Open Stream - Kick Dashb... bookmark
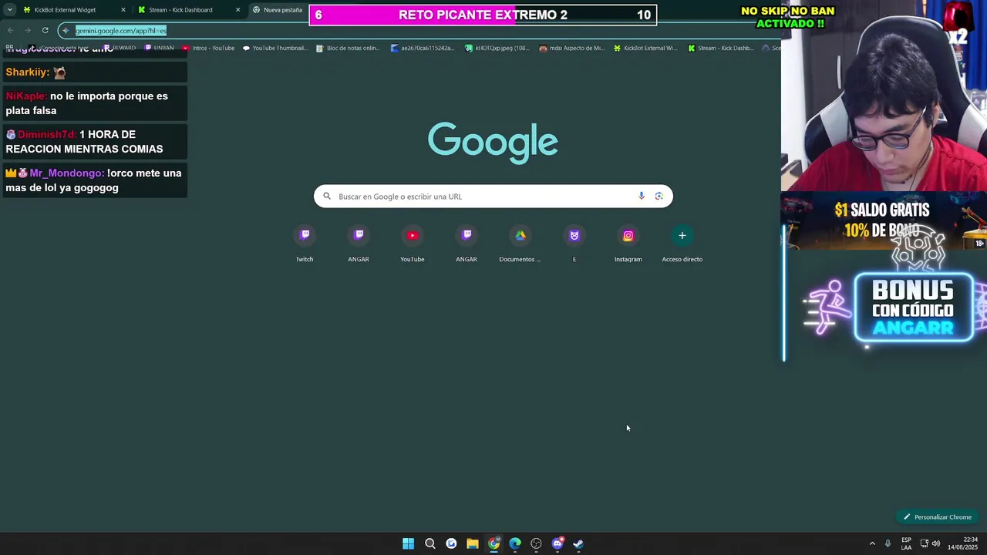Viewport: 987px width, 555px height. (x=720, y=48)
